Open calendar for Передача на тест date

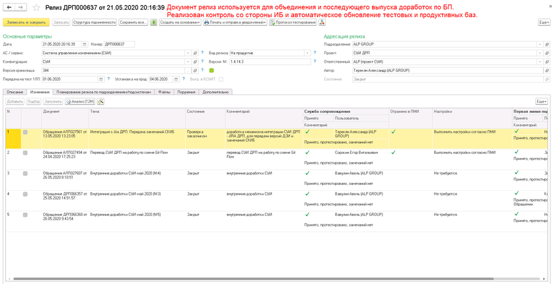coord(101,79)
